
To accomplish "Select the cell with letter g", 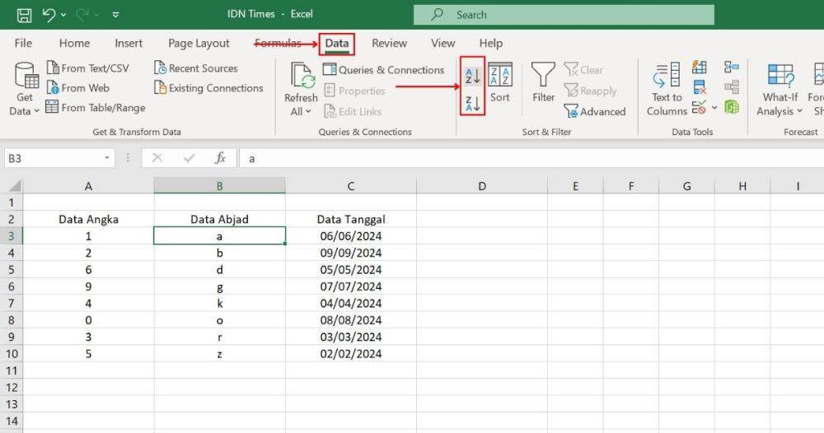I will click(220, 286).
